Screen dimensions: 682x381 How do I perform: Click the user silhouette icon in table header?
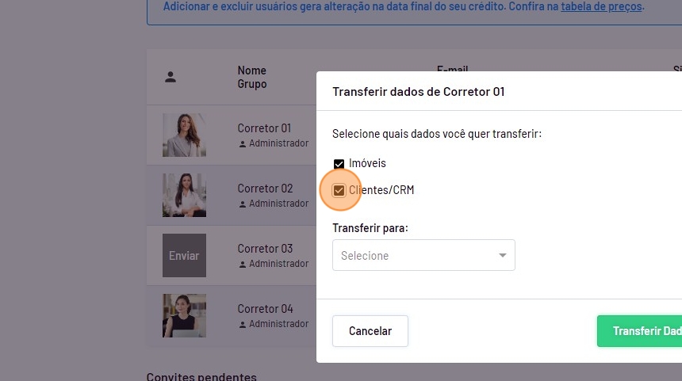[170, 77]
